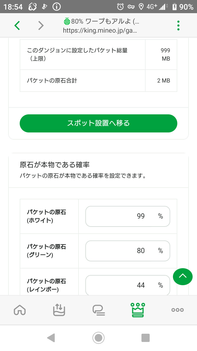The height and width of the screenshot is (351, 197).
Task: Open the three-dot browser menu
Action: (x=178, y=26)
